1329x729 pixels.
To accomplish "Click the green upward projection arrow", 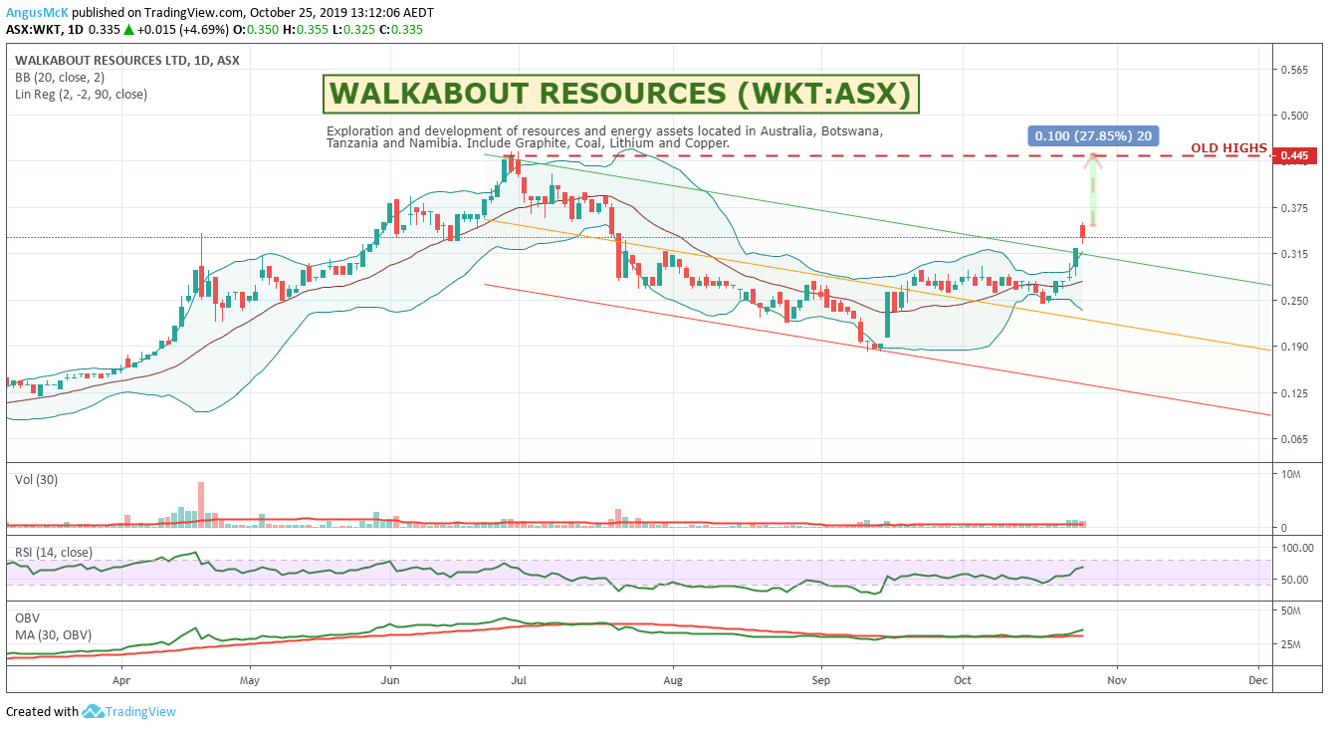I will click(1093, 189).
